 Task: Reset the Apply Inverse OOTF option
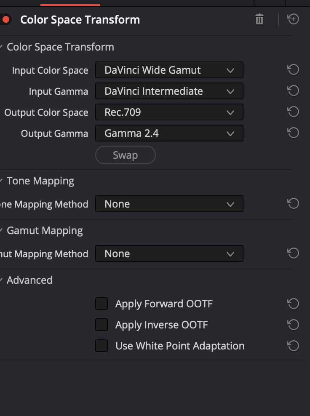pyautogui.click(x=293, y=325)
